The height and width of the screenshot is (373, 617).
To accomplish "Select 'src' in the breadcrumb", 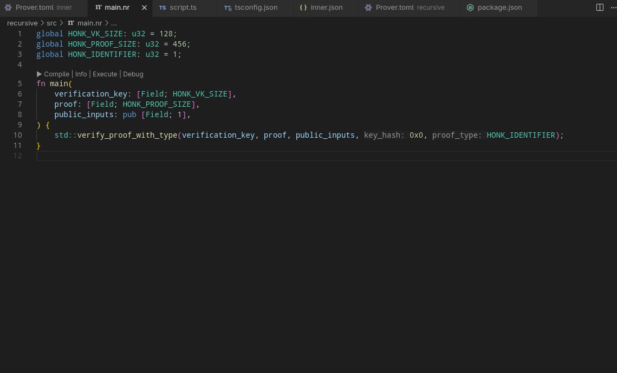I will (51, 23).
